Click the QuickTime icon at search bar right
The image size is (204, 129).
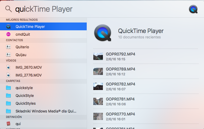coord(193,9)
